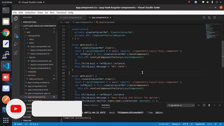Click Ln 32, Col 1 cursor position
Screen dimensions: 224x126
click(164, 124)
